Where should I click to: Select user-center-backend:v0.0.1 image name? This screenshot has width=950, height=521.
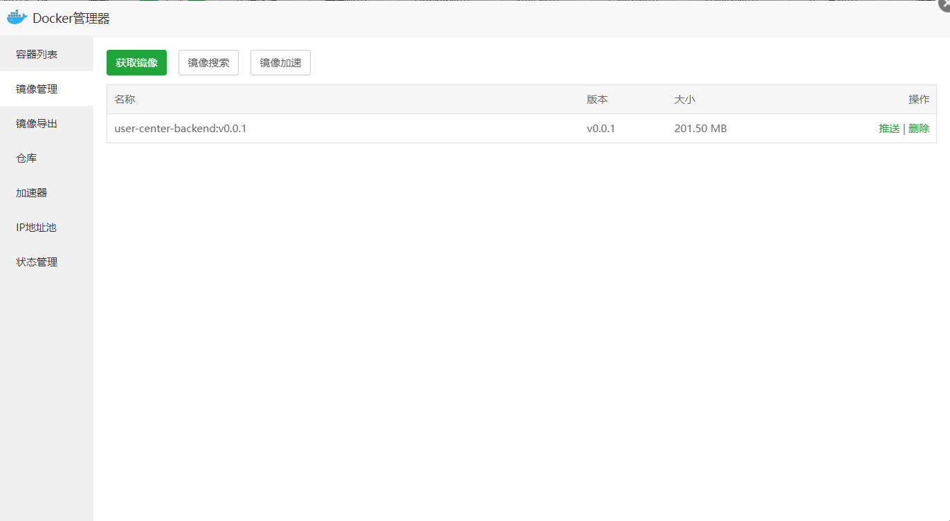point(181,128)
